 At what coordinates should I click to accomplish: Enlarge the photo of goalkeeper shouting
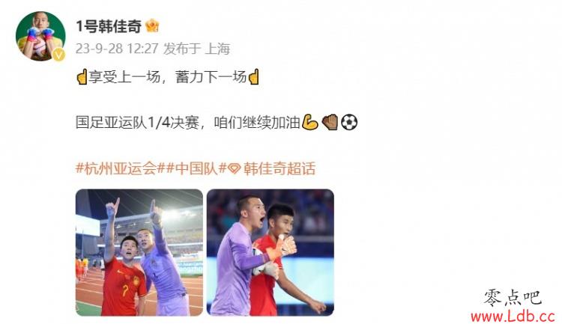click(271, 252)
